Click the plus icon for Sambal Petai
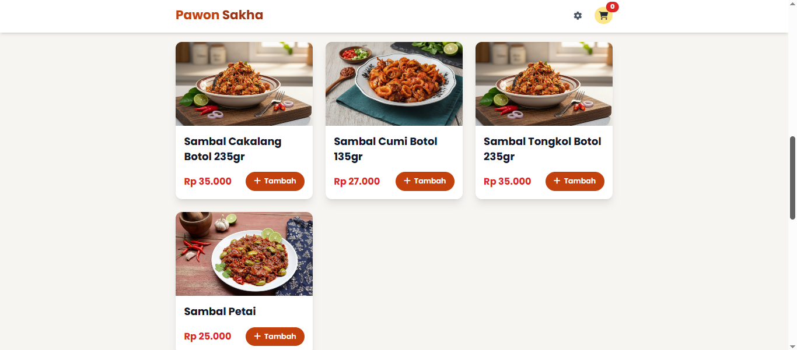Screen dimensions: 797x350 tap(257, 337)
